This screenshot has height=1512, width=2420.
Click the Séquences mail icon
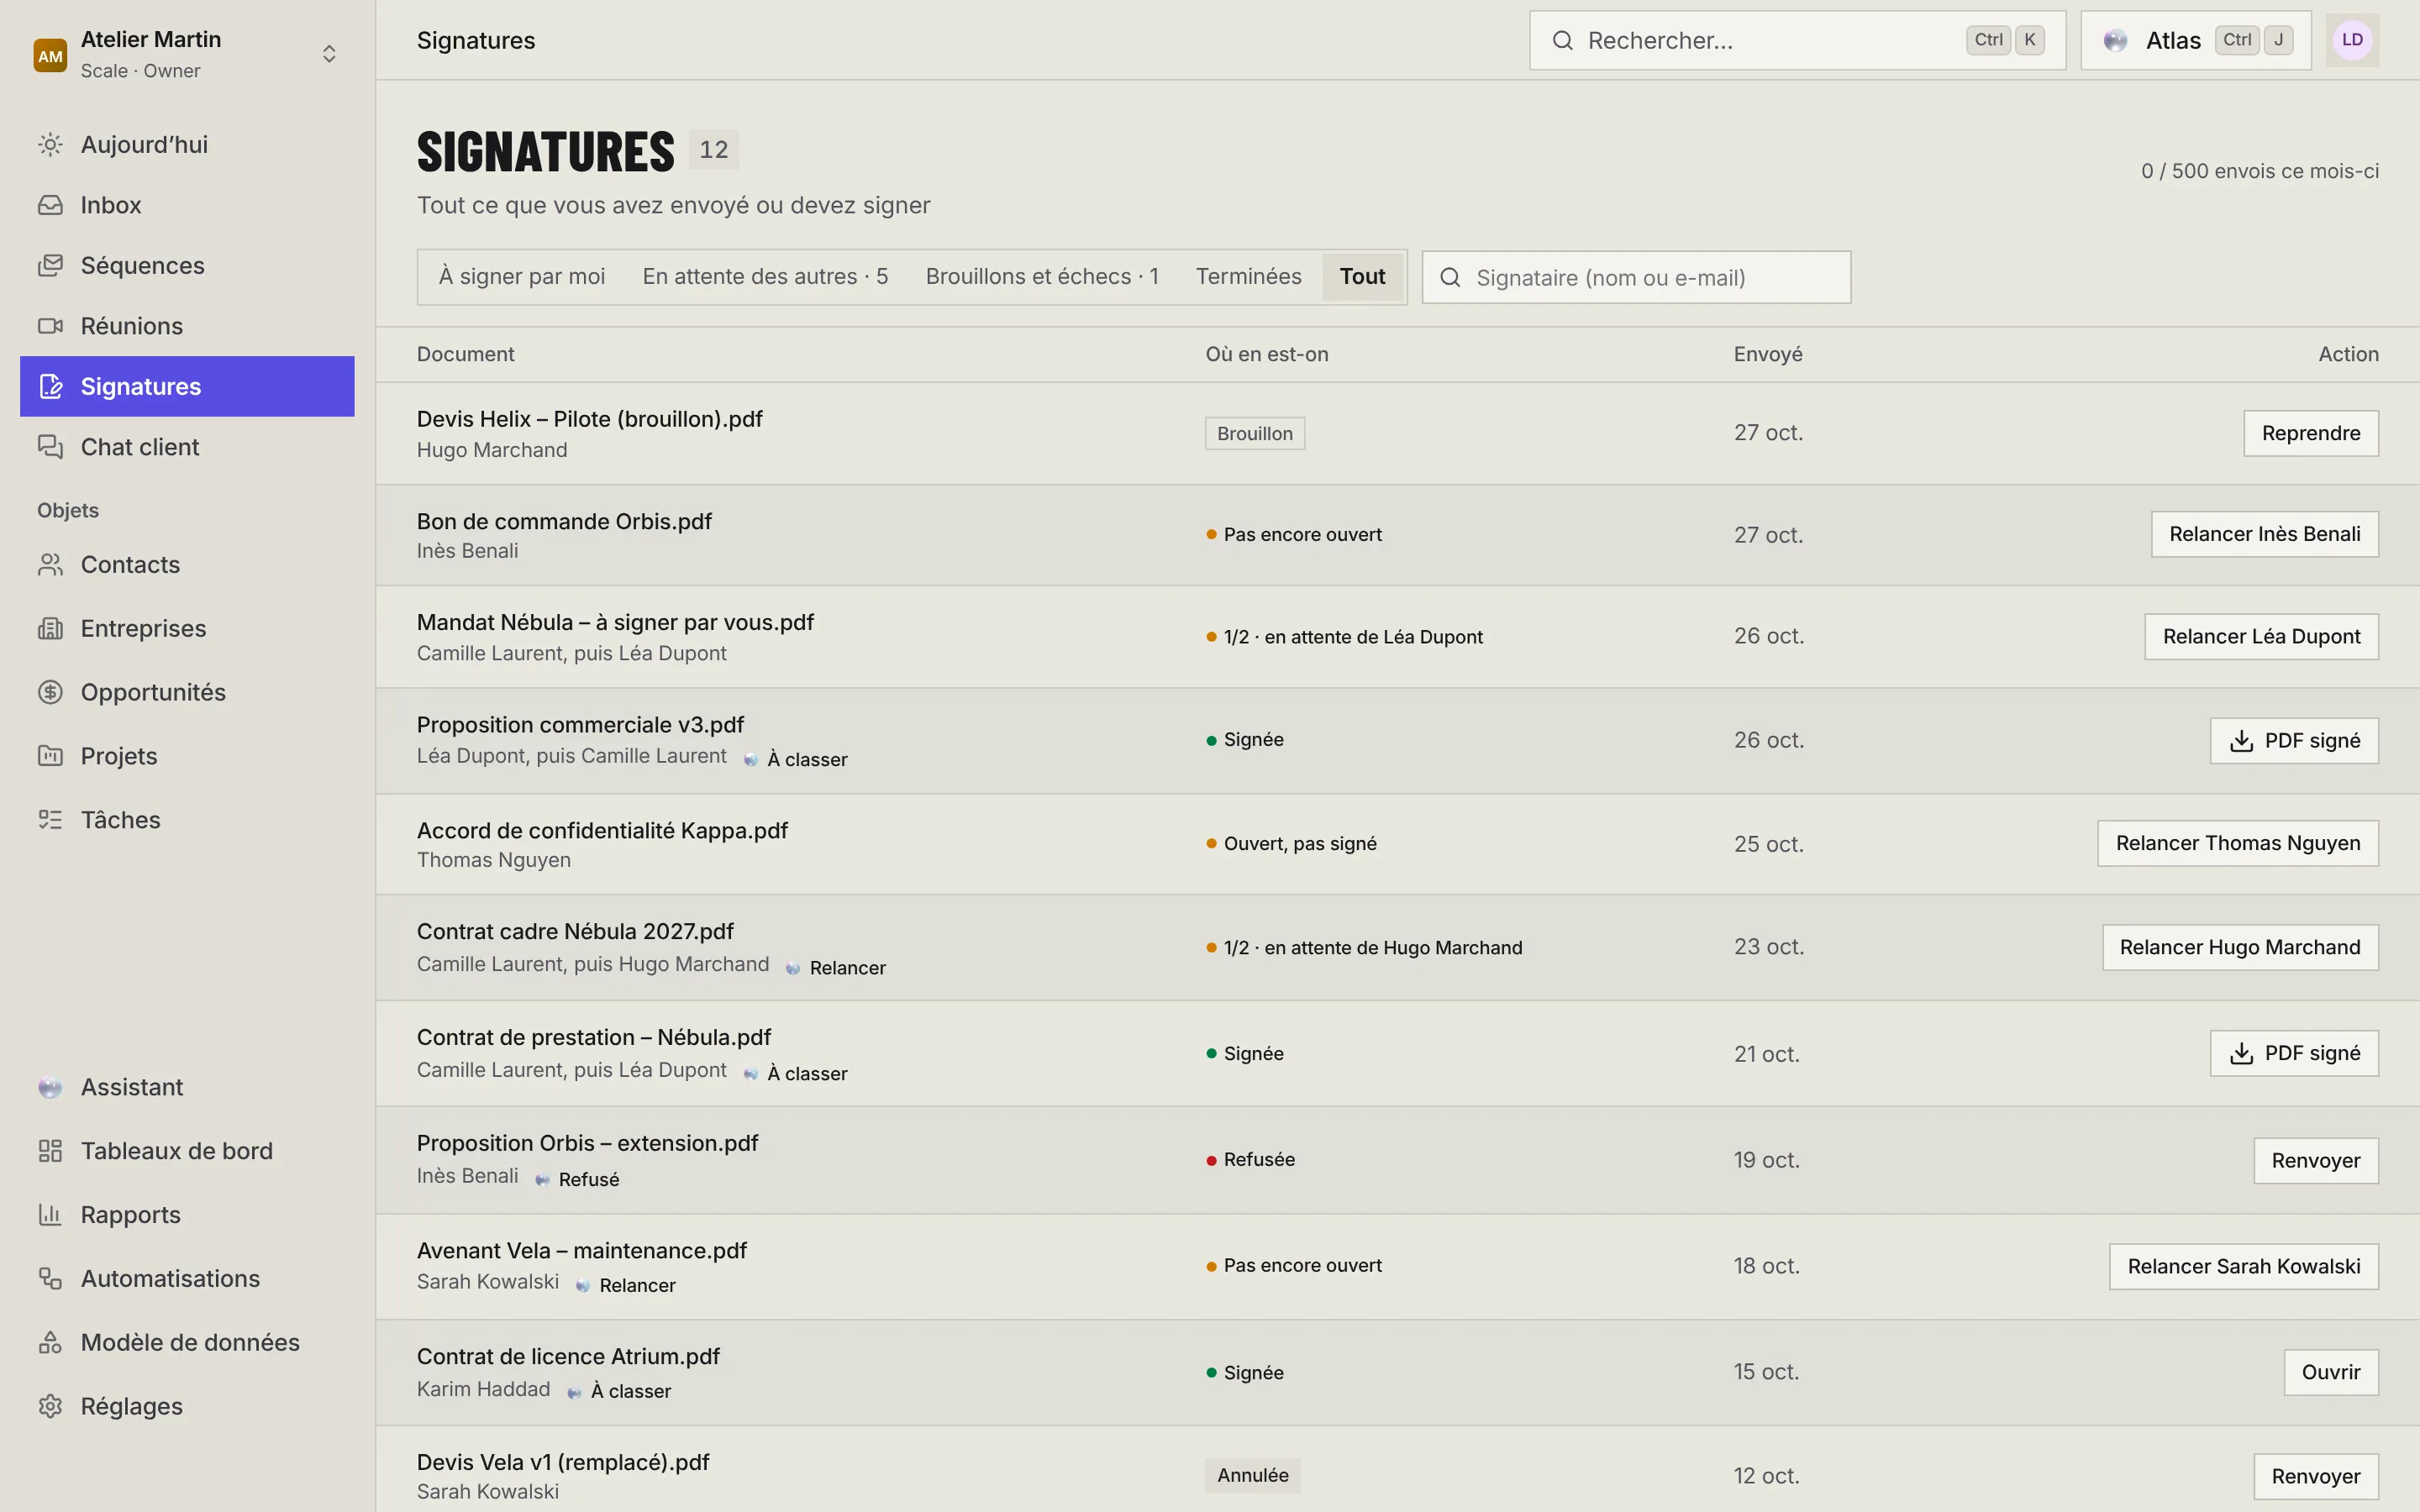[x=50, y=266]
